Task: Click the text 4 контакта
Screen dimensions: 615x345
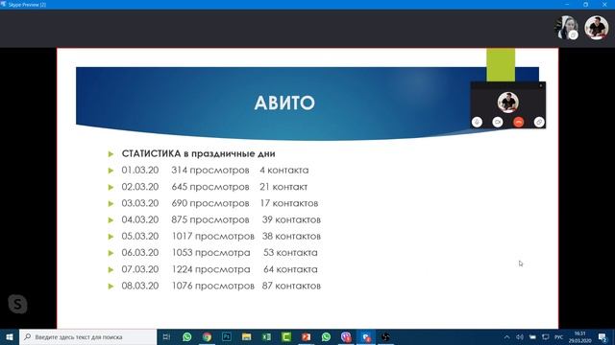Action: coord(284,171)
